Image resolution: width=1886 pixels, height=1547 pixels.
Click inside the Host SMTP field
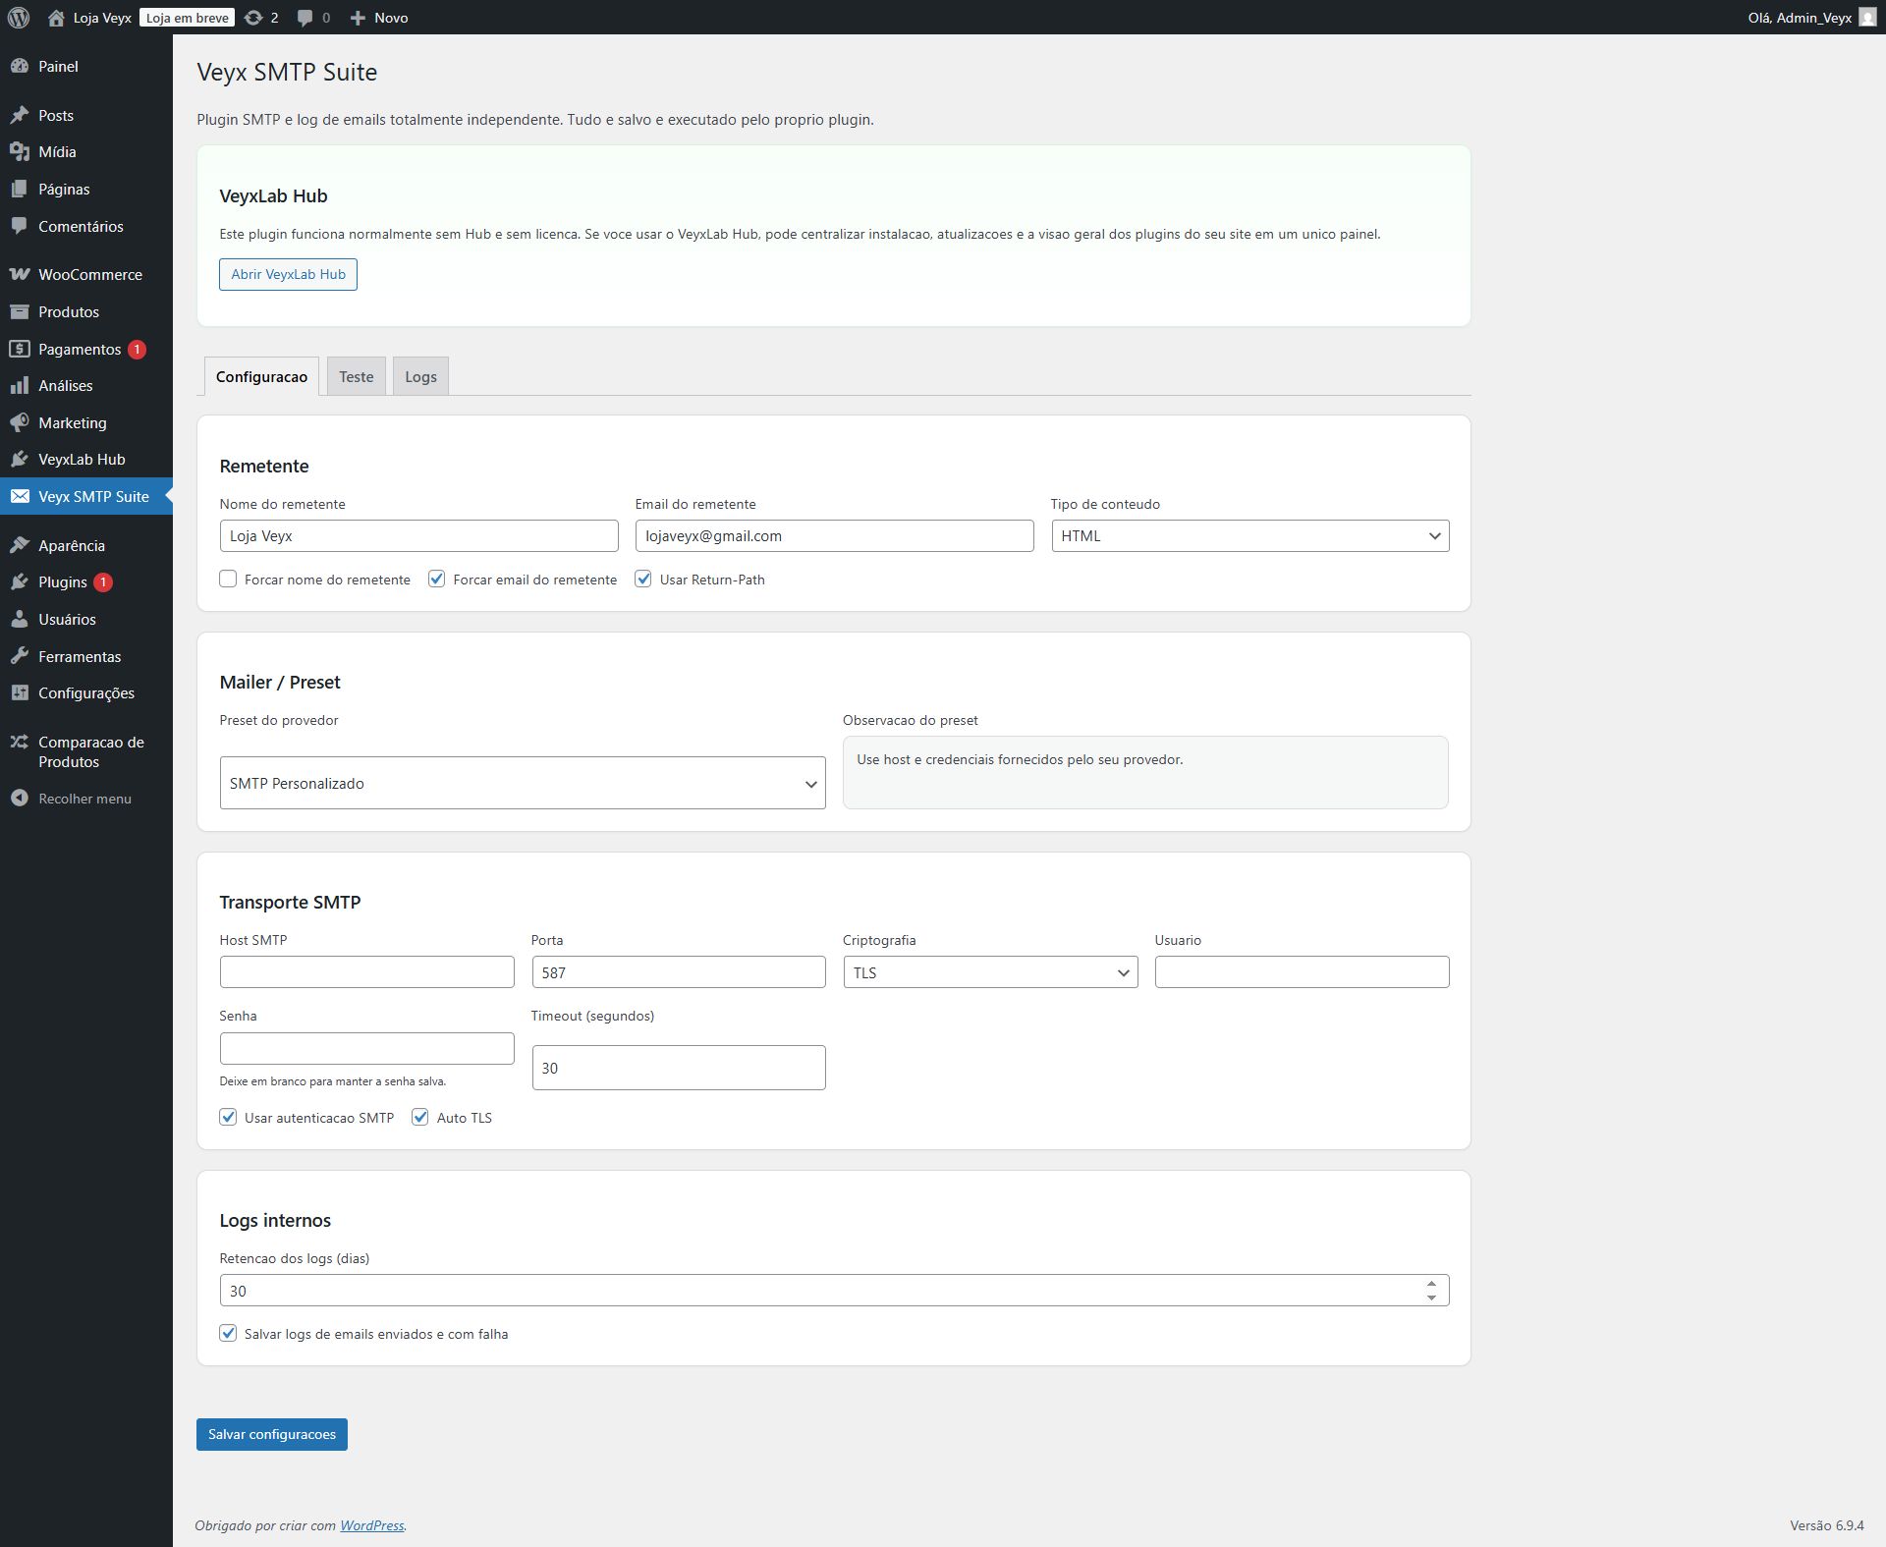point(365,971)
